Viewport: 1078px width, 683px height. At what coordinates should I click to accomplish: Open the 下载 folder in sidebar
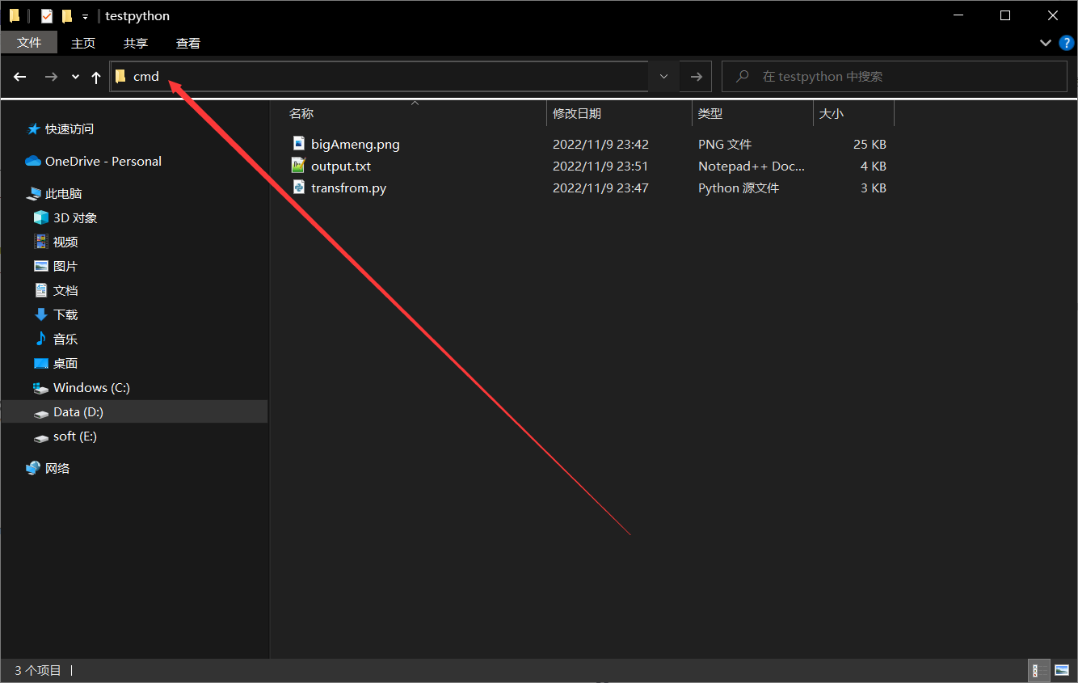pos(65,315)
